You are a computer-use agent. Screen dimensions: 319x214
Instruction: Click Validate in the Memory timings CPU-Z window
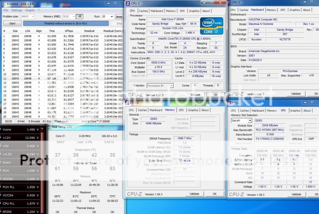[x=194, y=194]
